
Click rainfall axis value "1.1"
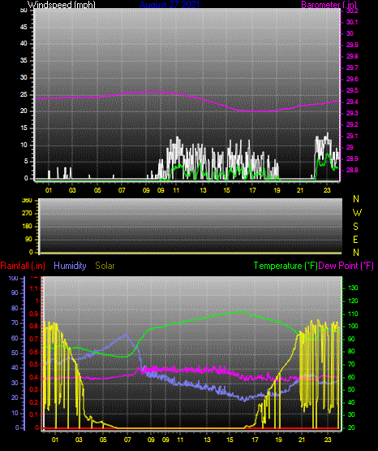point(34,288)
